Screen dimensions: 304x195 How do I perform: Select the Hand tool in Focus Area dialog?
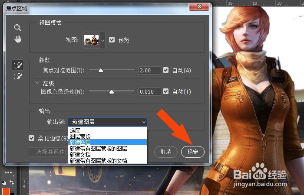point(18,39)
